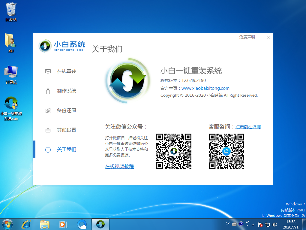
Task: Click the 关于我们 info icon
Action: 48,150
